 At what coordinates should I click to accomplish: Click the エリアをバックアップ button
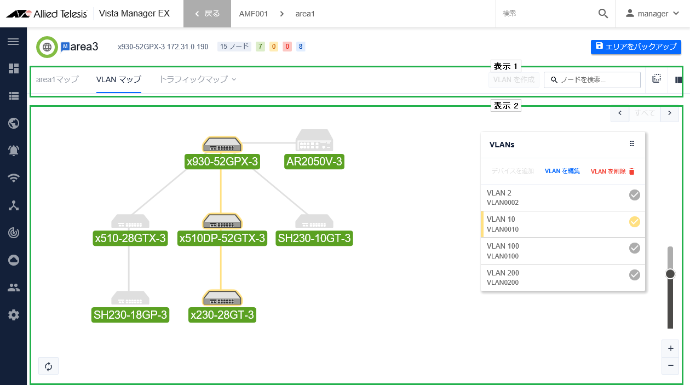pos(636,47)
